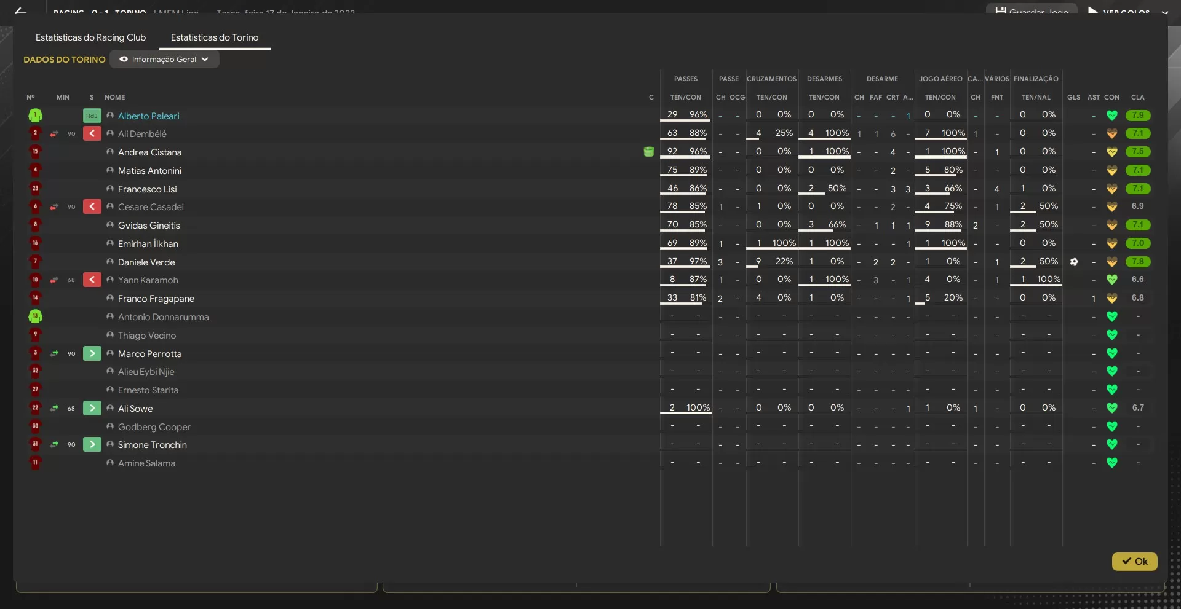Select Marco Perrotta row name
The height and width of the screenshot is (609, 1181).
[x=150, y=353]
